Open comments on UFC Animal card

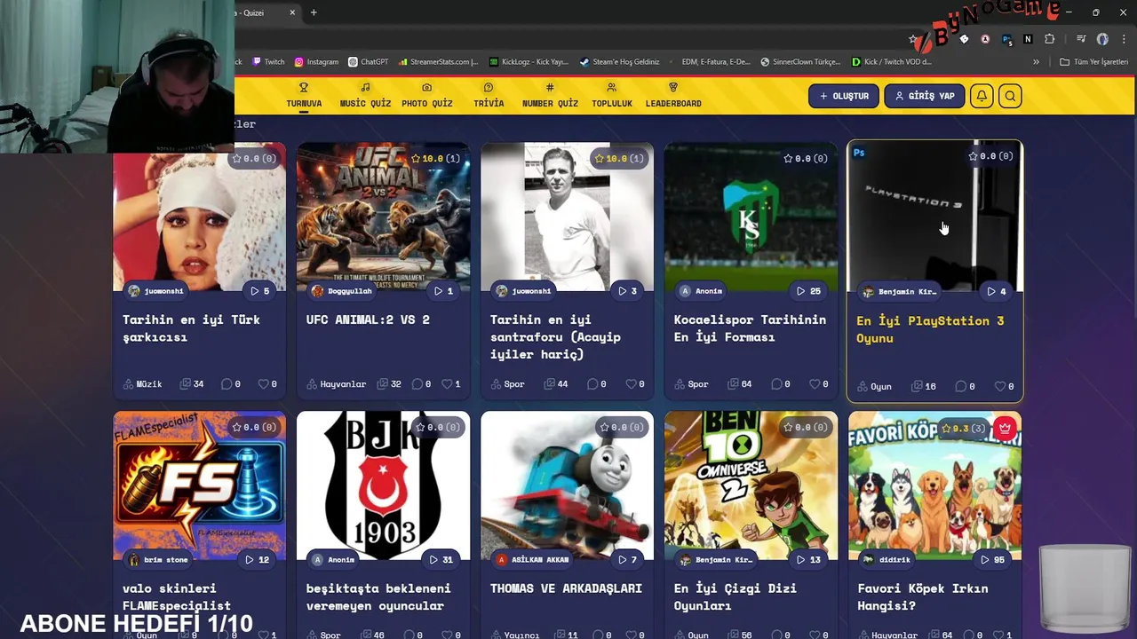(x=421, y=384)
